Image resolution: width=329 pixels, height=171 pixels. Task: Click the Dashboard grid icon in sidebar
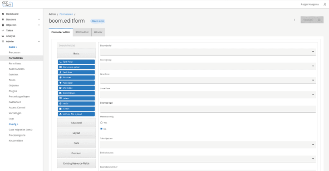coord(3,14)
